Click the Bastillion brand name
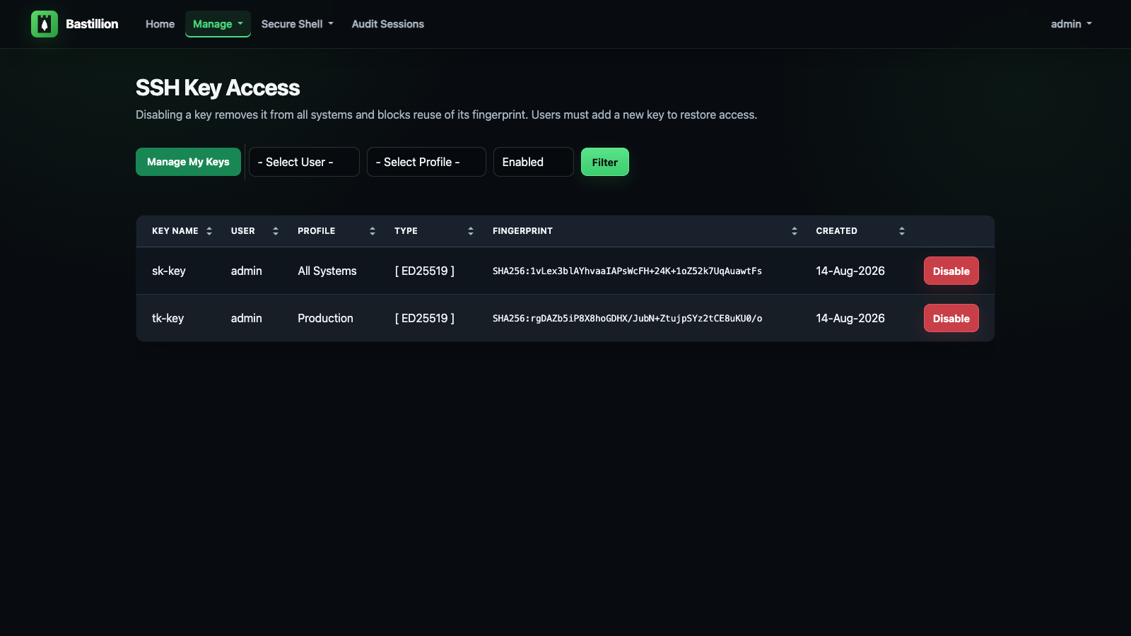The height and width of the screenshot is (636, 1131). (x=92, y=24)
